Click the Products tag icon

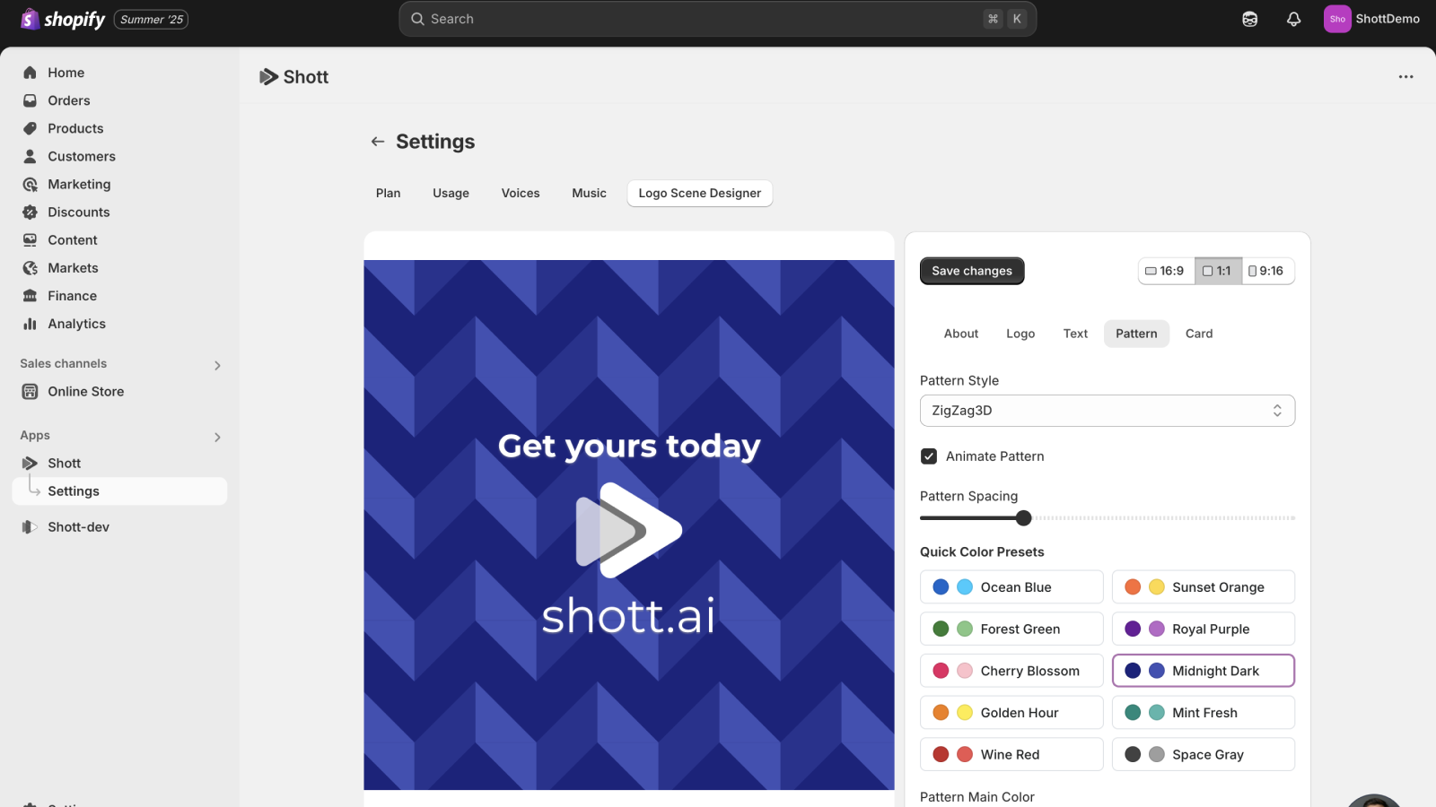click(x=30, y=128)
